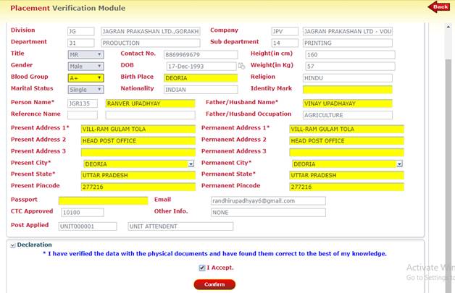Screen dimensions: 455x293
Task: Click the Placement Verification Module heading
Action: pos(68,8)
